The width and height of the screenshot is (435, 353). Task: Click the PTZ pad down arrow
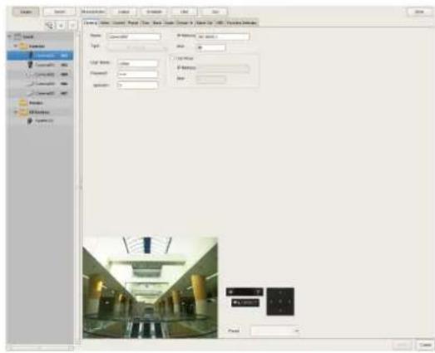tap(280, 311)
